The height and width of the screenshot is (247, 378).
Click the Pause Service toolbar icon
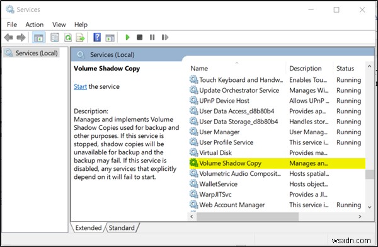pos(152,37)
